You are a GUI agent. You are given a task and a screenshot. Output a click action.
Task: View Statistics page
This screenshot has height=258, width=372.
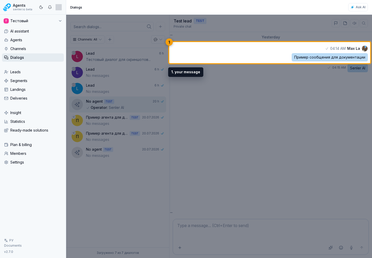click(33, 122)
